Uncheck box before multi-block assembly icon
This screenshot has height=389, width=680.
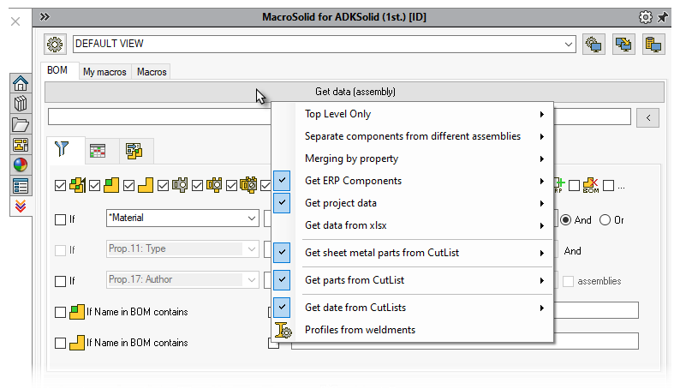60,186
